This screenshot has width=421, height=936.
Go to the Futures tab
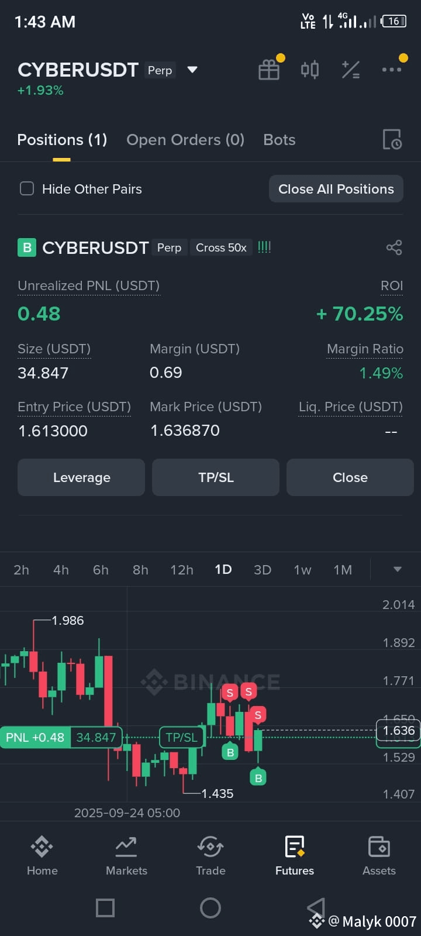point(295,855)
